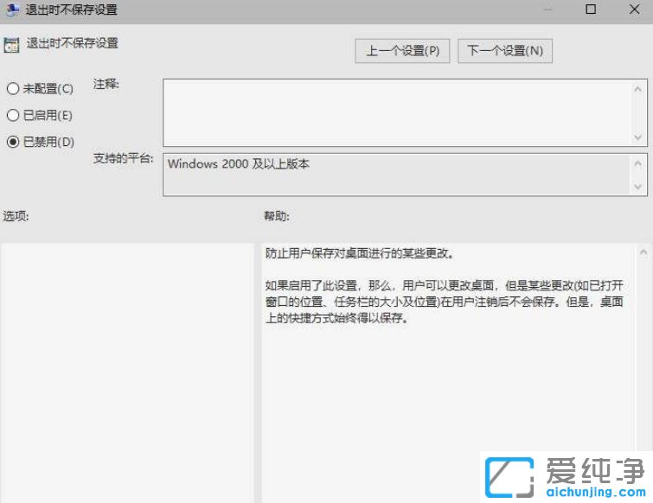Click the 选项: label
653x503 pixels.
pyautogui.click(x=16, y=216)
